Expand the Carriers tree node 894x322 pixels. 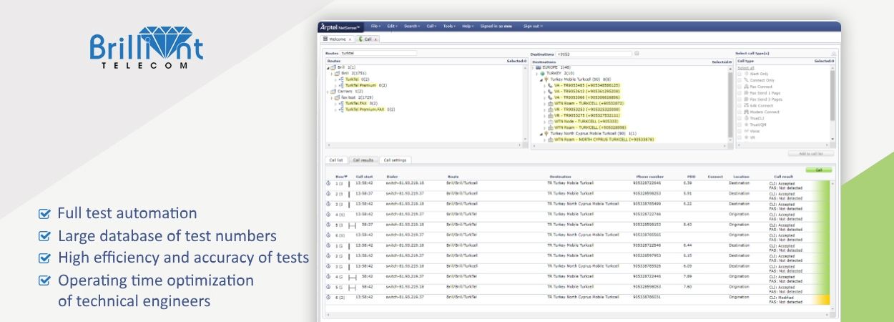coord(328,92)
